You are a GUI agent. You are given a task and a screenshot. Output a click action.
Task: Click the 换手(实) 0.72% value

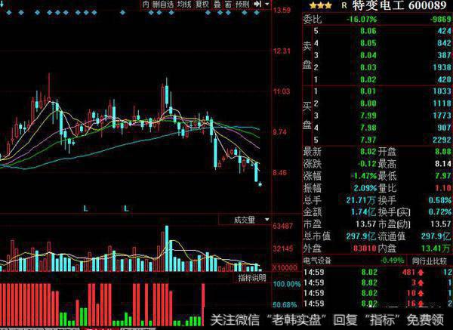[439, 212]
